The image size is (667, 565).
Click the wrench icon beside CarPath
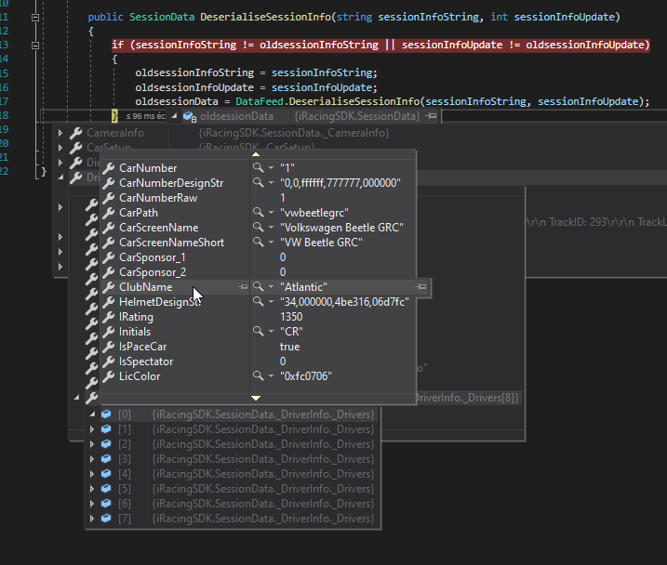click(109, 213)
